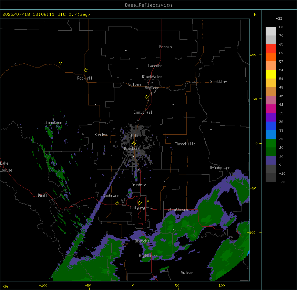Image resolution: width=297 pixels, height=290 pixels.
Task: Click the Ponoka city label
Action: 165,47
